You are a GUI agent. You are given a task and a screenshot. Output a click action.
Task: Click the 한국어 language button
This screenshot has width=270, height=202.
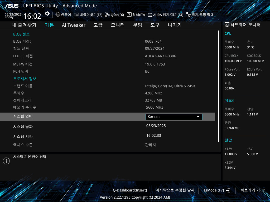tap(66, 15)
